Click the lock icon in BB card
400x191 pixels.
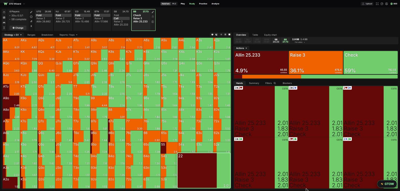[x=153, y=17]
